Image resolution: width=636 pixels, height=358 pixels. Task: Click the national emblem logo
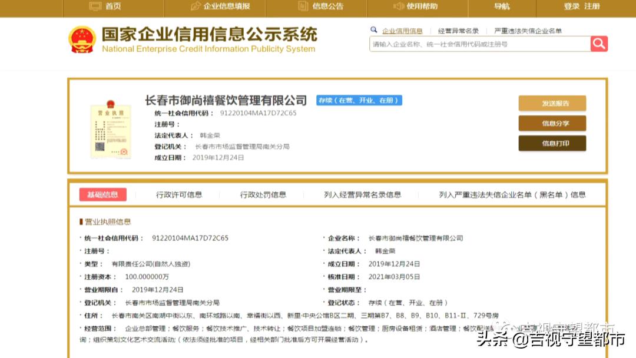[82, 39]
